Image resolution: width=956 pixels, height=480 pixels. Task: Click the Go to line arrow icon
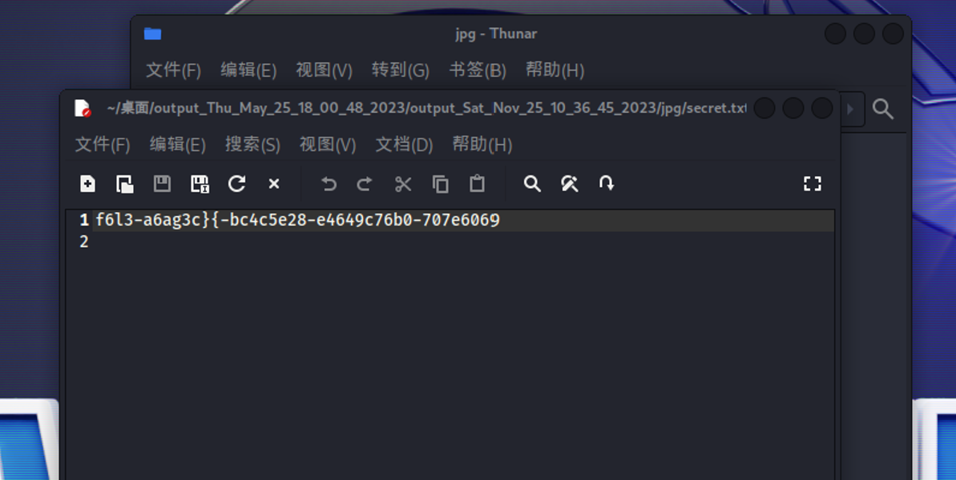tap(607, 184)
